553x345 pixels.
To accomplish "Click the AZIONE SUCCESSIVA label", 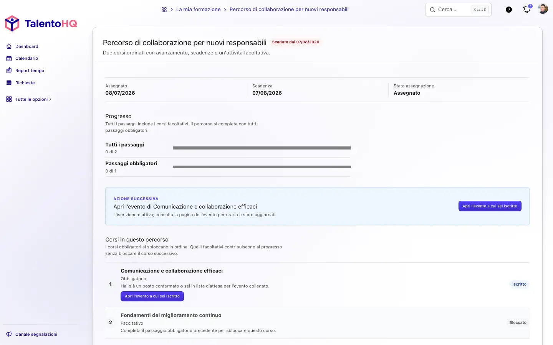I will [x=136, y=199].
